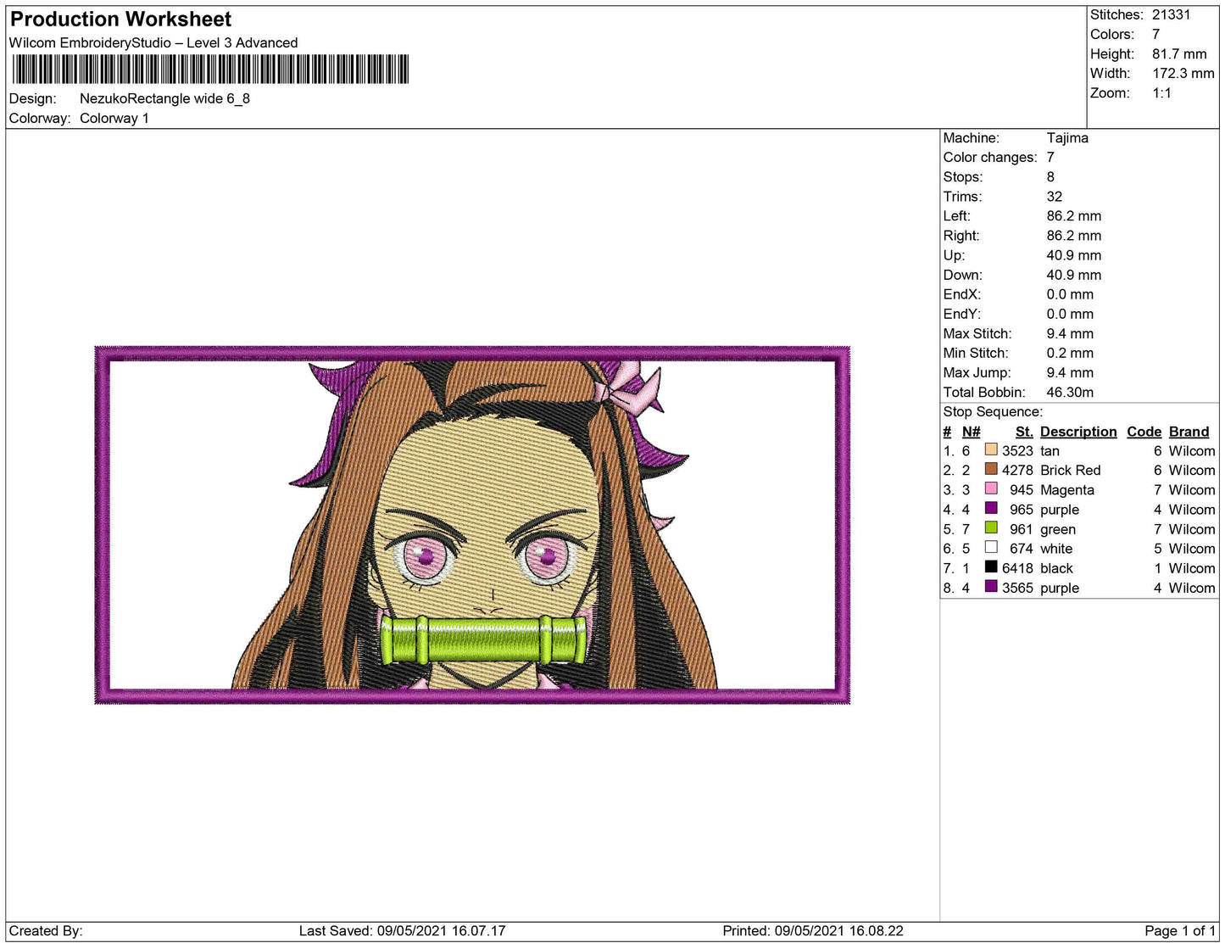
Task: Click the "Production Worksheet" title
Action: (121, 20)
